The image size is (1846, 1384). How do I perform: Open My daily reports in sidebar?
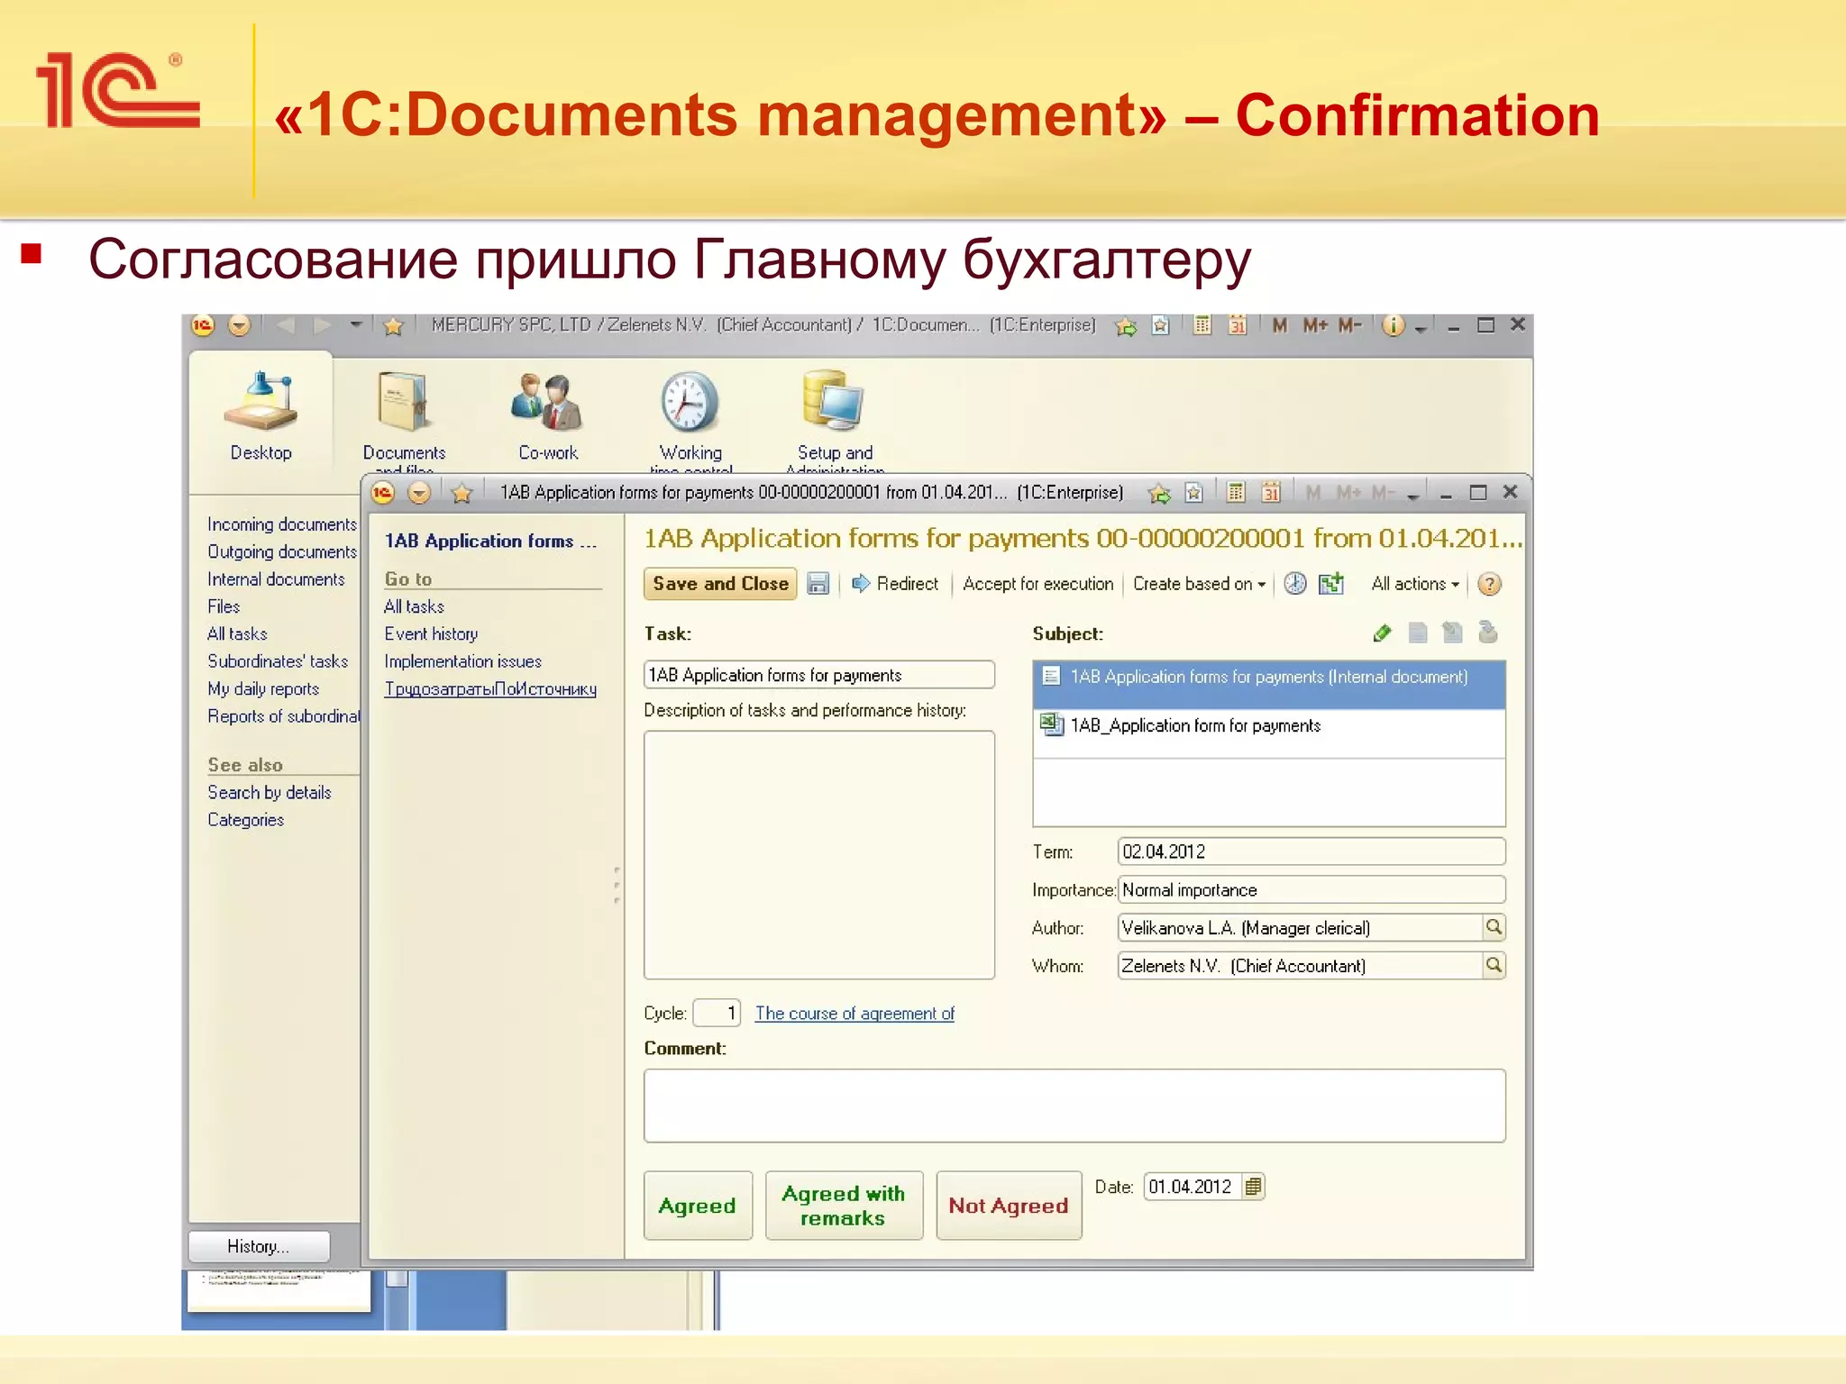tap(263, 689)
